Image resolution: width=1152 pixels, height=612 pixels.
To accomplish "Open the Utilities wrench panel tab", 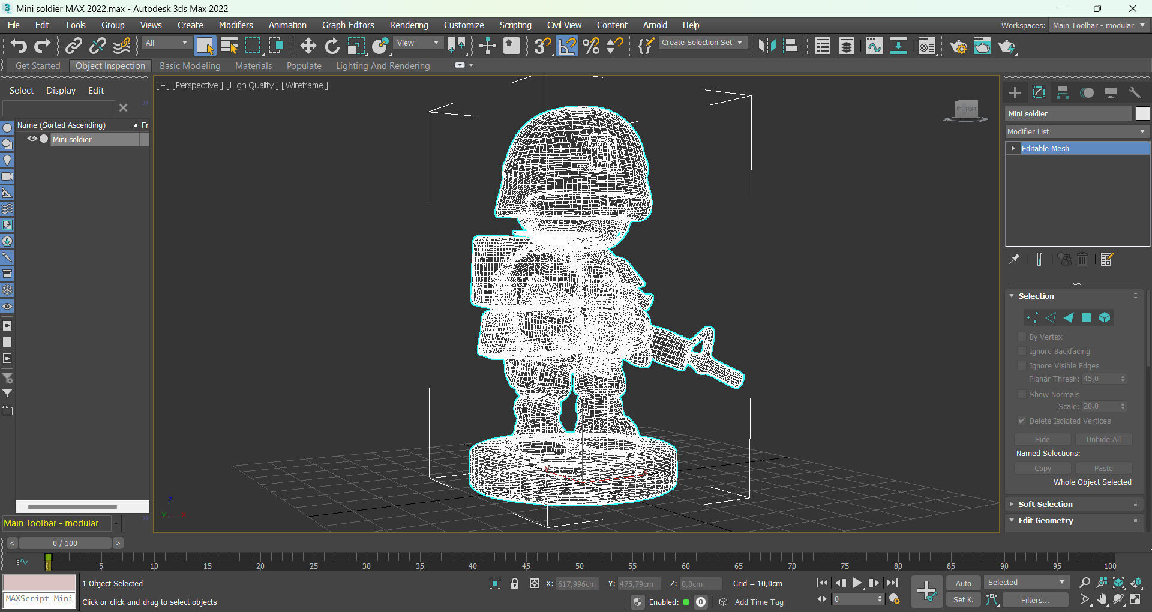I will pos(1135,92).
